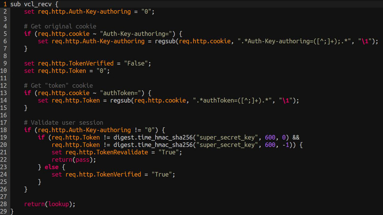Click the string "False" on line 9
Viewport: 383px width, 215px height.
point(136,63)
